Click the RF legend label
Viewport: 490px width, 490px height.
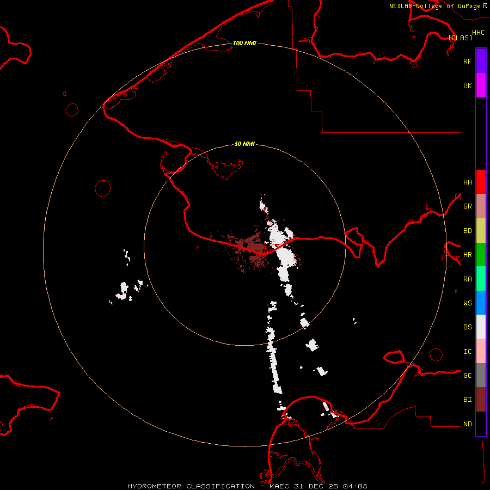click(467, 61)
